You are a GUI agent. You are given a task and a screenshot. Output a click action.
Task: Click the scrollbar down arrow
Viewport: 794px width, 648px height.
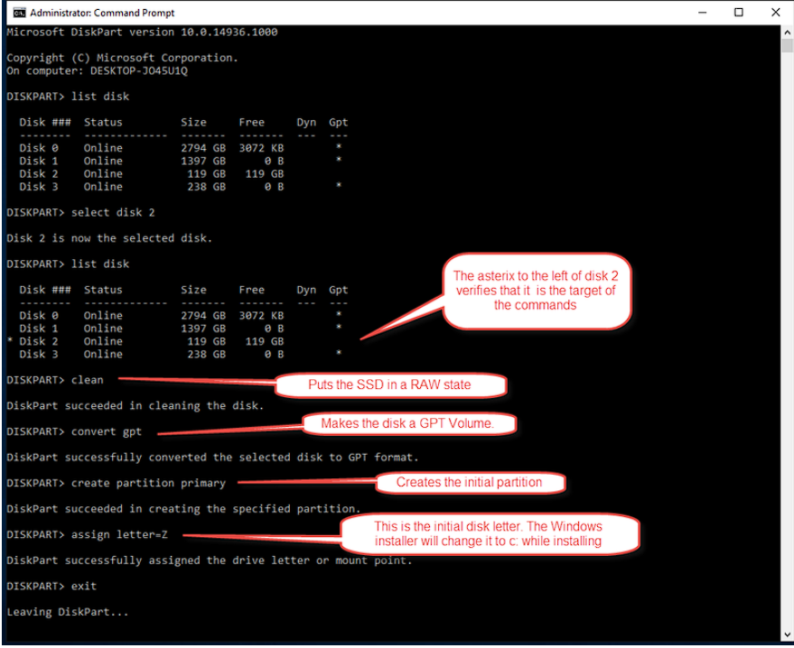click(787, 634)
